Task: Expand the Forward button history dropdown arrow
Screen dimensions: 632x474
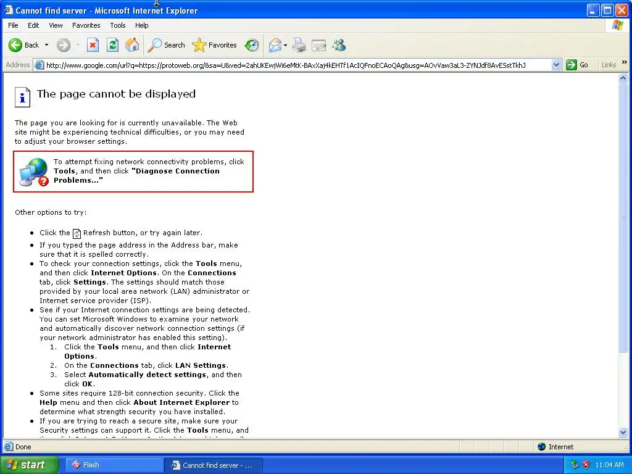Action: pyautogui.click(x=78, y=45)
